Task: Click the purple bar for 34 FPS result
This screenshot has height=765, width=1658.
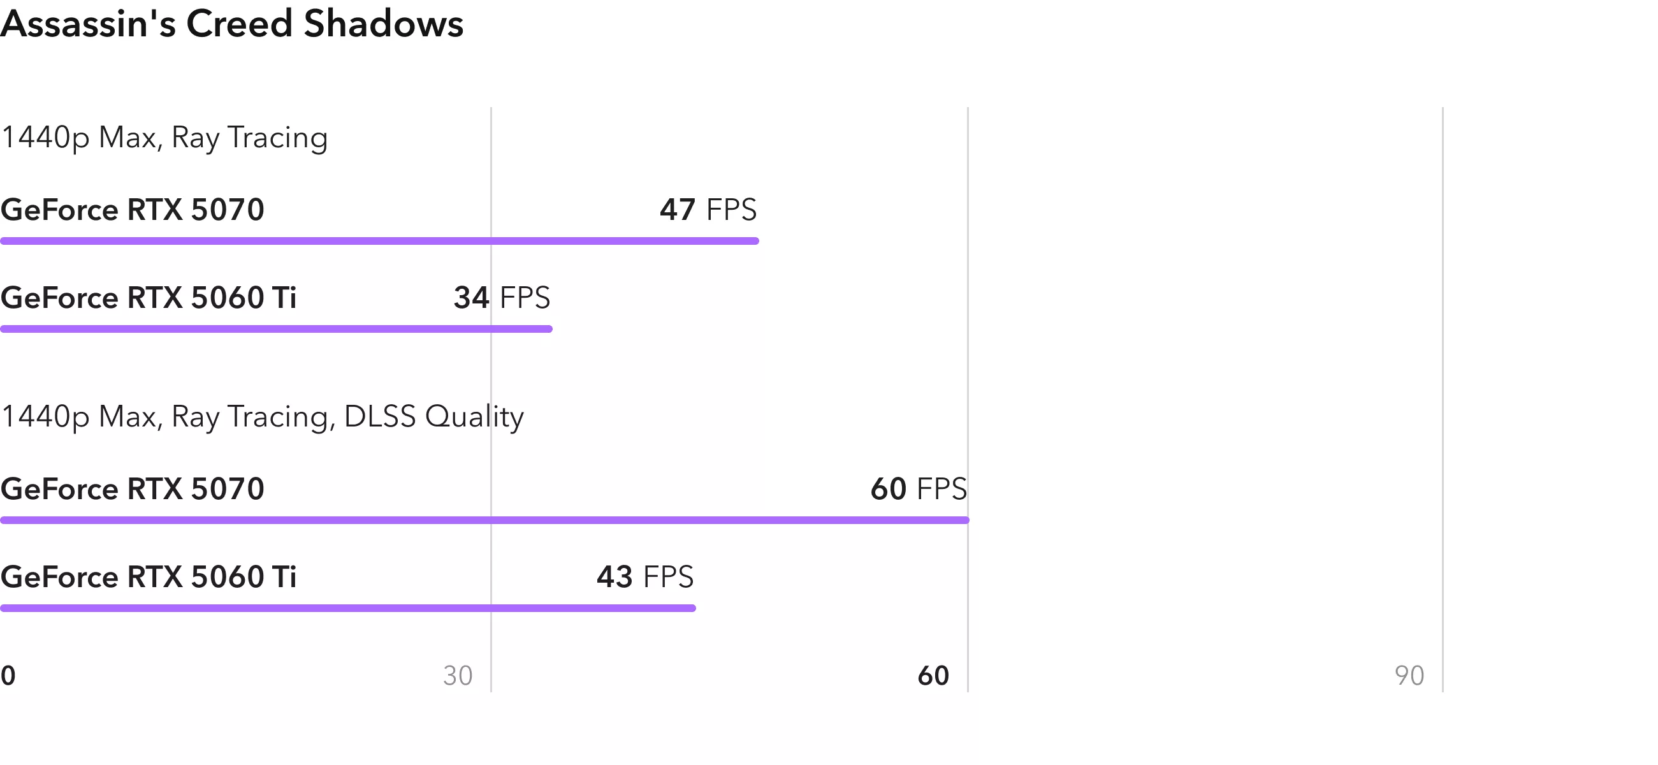Action: pos(277,329)
